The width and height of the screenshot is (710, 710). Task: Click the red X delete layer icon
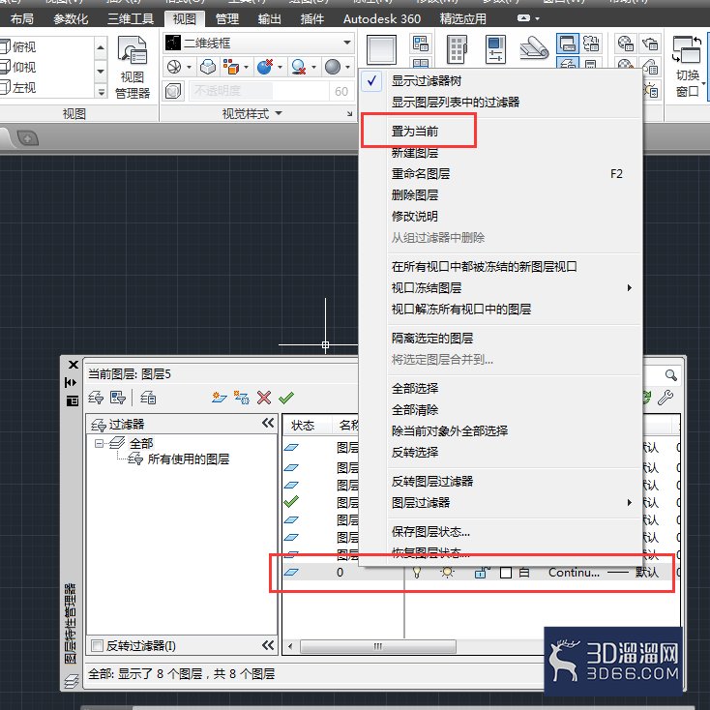(x=264, y=398)
